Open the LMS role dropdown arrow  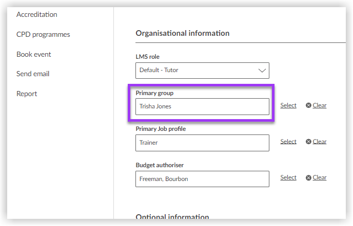(x=262, y=71)
